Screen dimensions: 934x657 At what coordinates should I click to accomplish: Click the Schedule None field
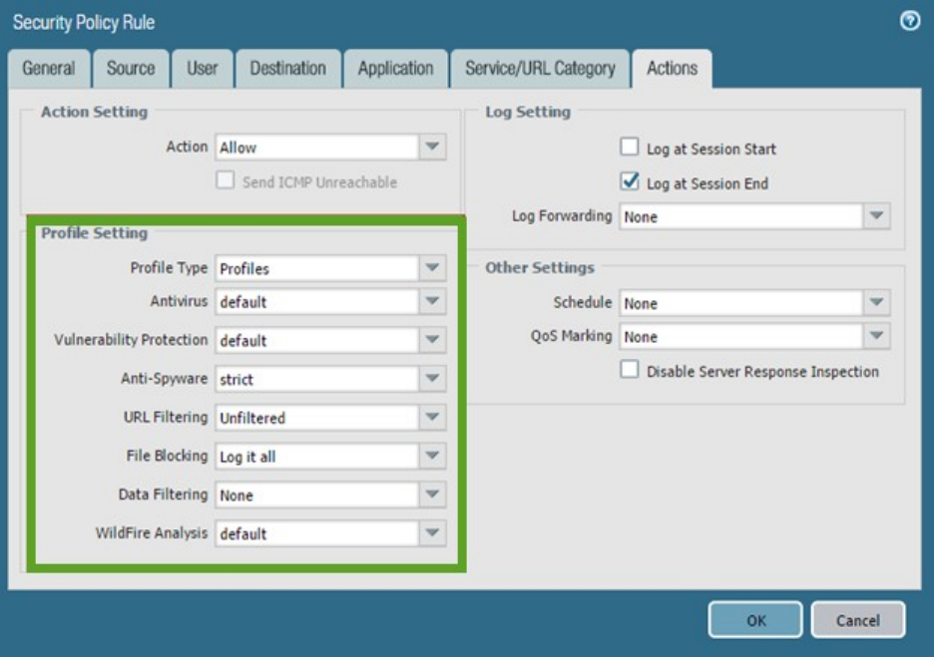741,303
